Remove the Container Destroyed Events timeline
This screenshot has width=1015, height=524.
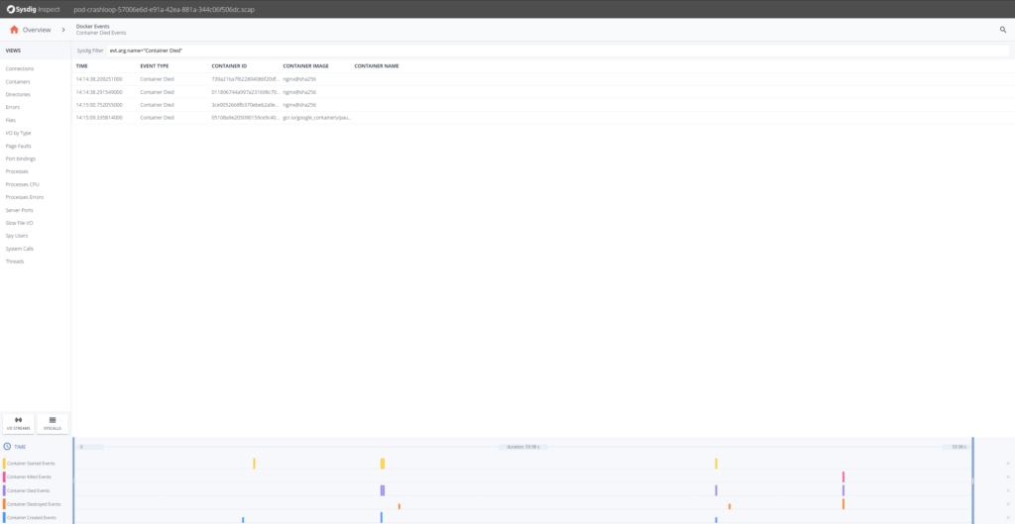[x=1008, y=504]
